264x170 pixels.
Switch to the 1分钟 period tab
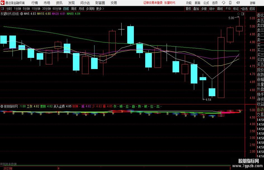click(x=17, y=9)
